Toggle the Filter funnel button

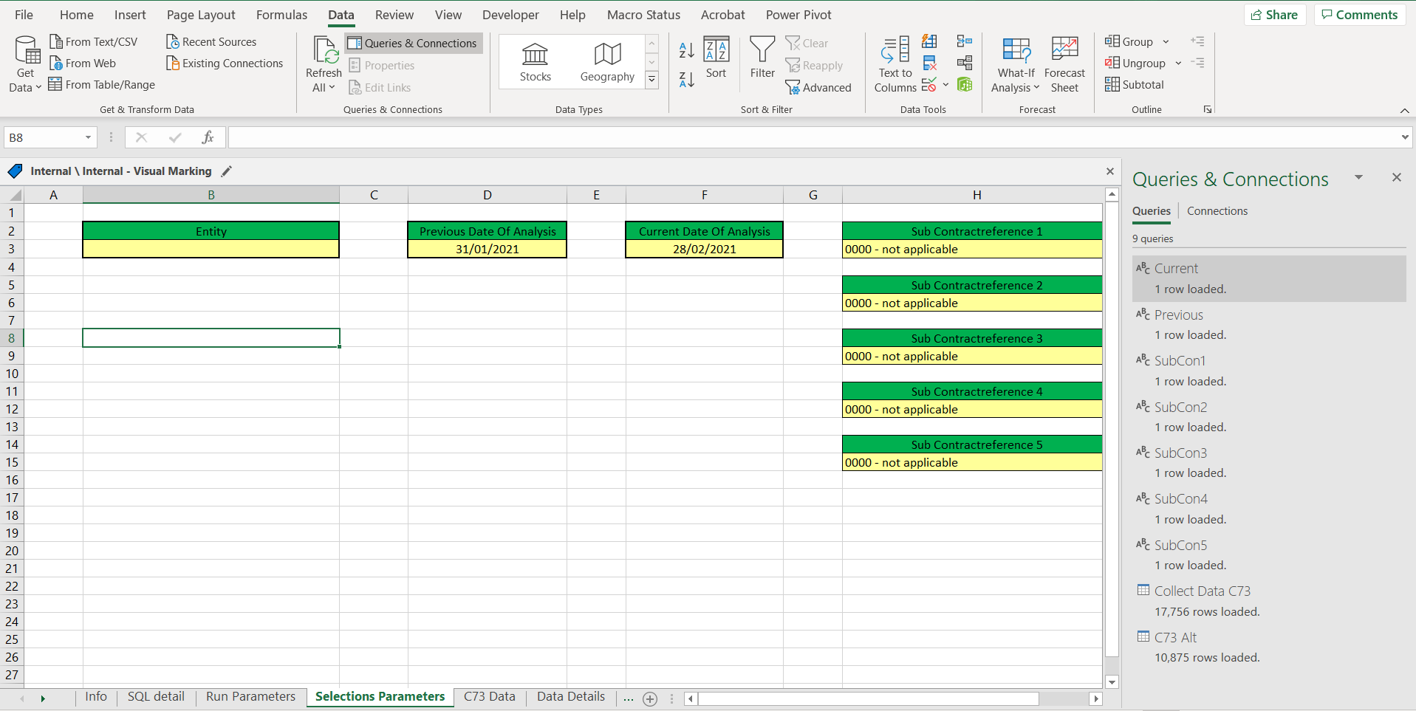click(762, 58)
